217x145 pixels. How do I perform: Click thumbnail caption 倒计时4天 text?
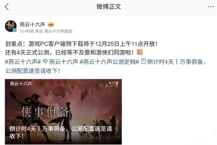23,129
